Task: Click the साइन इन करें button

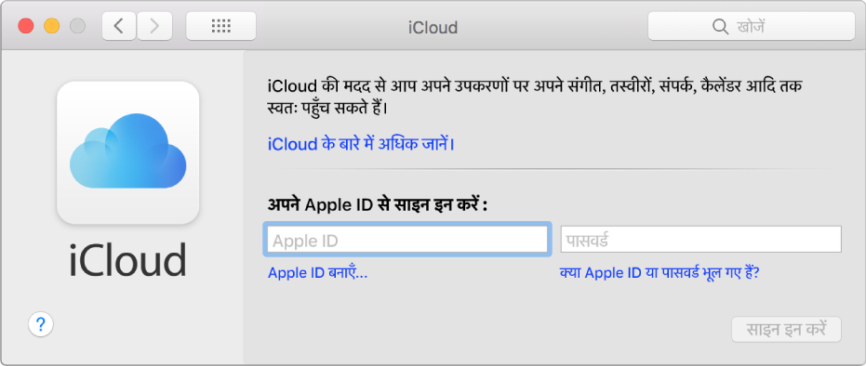Action: pyautogui.click(x=787, y=330)
